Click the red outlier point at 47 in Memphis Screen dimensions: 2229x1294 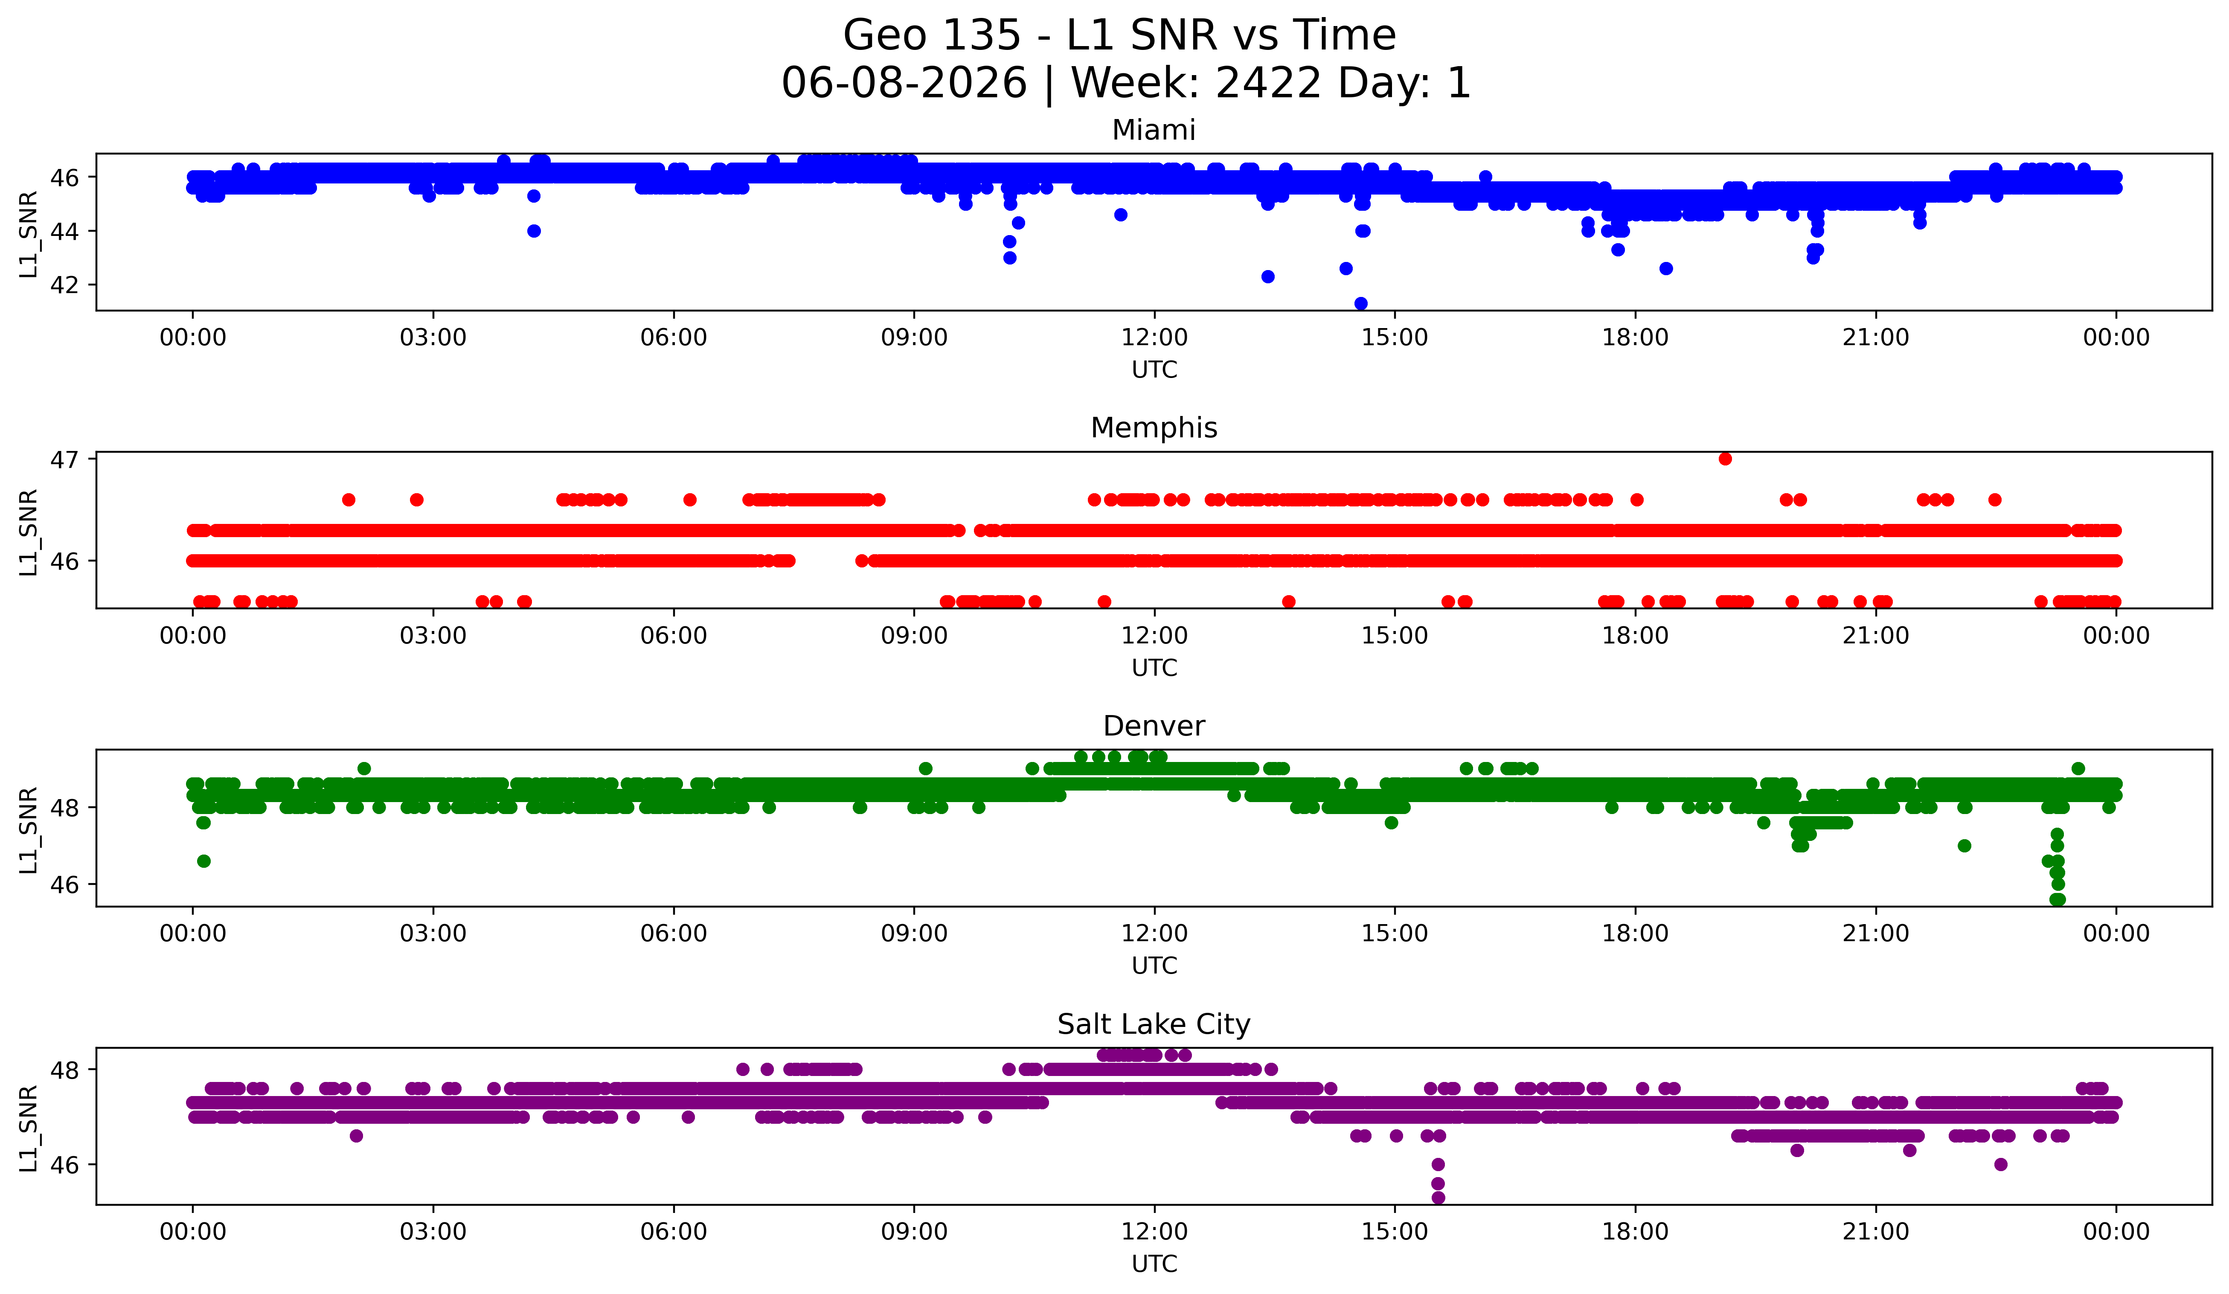[1725, 458]
